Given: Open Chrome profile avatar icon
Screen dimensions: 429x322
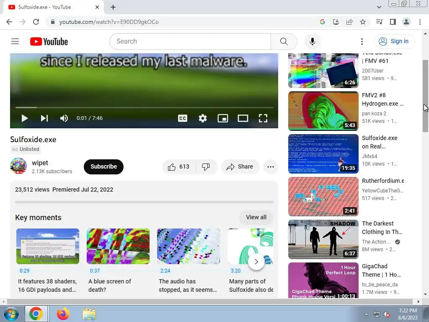Looking at the screenshot, I should coord(406,22).
